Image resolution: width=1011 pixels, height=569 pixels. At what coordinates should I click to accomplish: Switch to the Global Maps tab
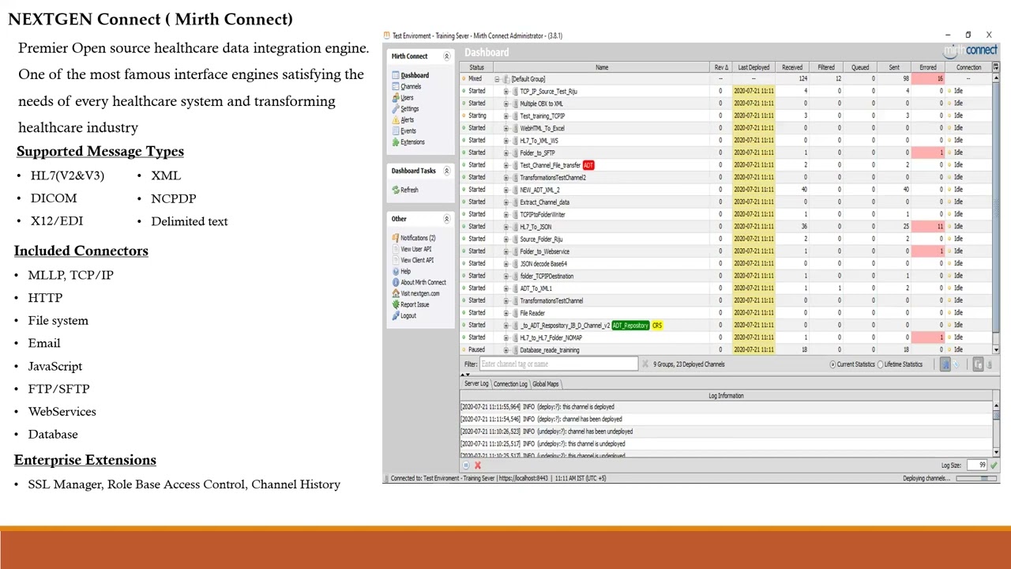(x=545, y=384)
